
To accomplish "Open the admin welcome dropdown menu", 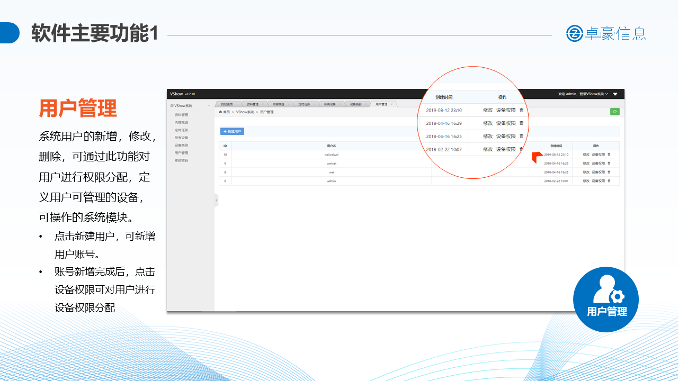I will [583, 94].
